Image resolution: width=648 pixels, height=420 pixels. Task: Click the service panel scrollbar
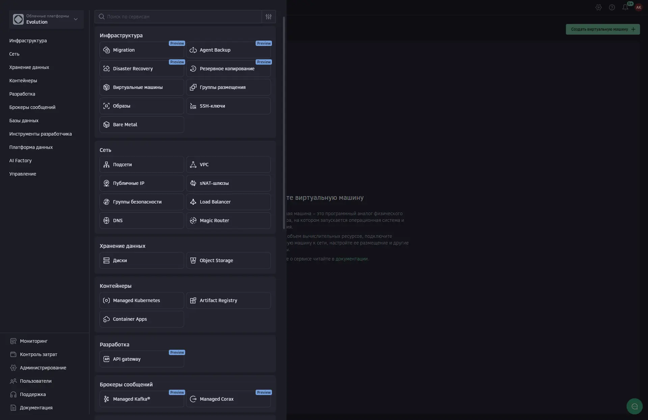[284, 123]
